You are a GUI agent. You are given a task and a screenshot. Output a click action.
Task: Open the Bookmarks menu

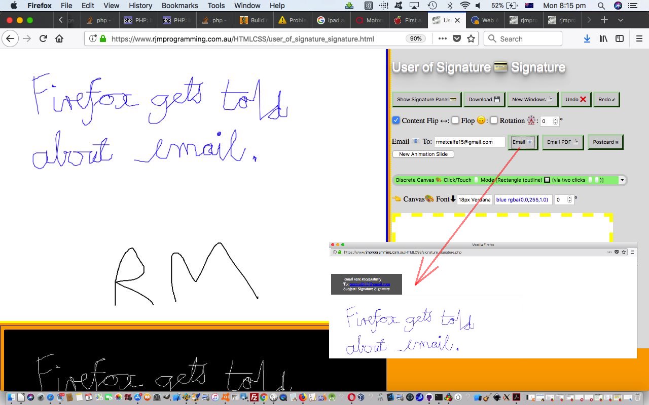[179, 6]
